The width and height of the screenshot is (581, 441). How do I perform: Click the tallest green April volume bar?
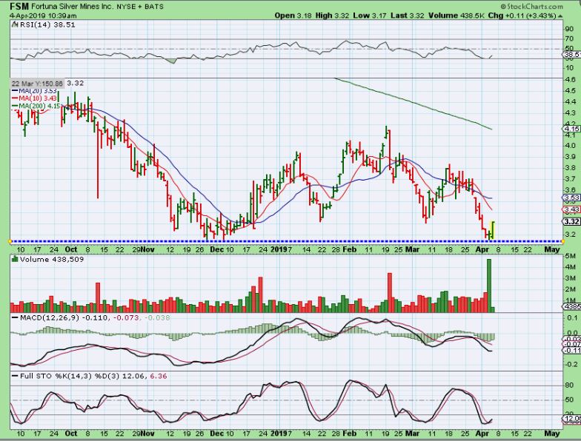coord(489,286)
